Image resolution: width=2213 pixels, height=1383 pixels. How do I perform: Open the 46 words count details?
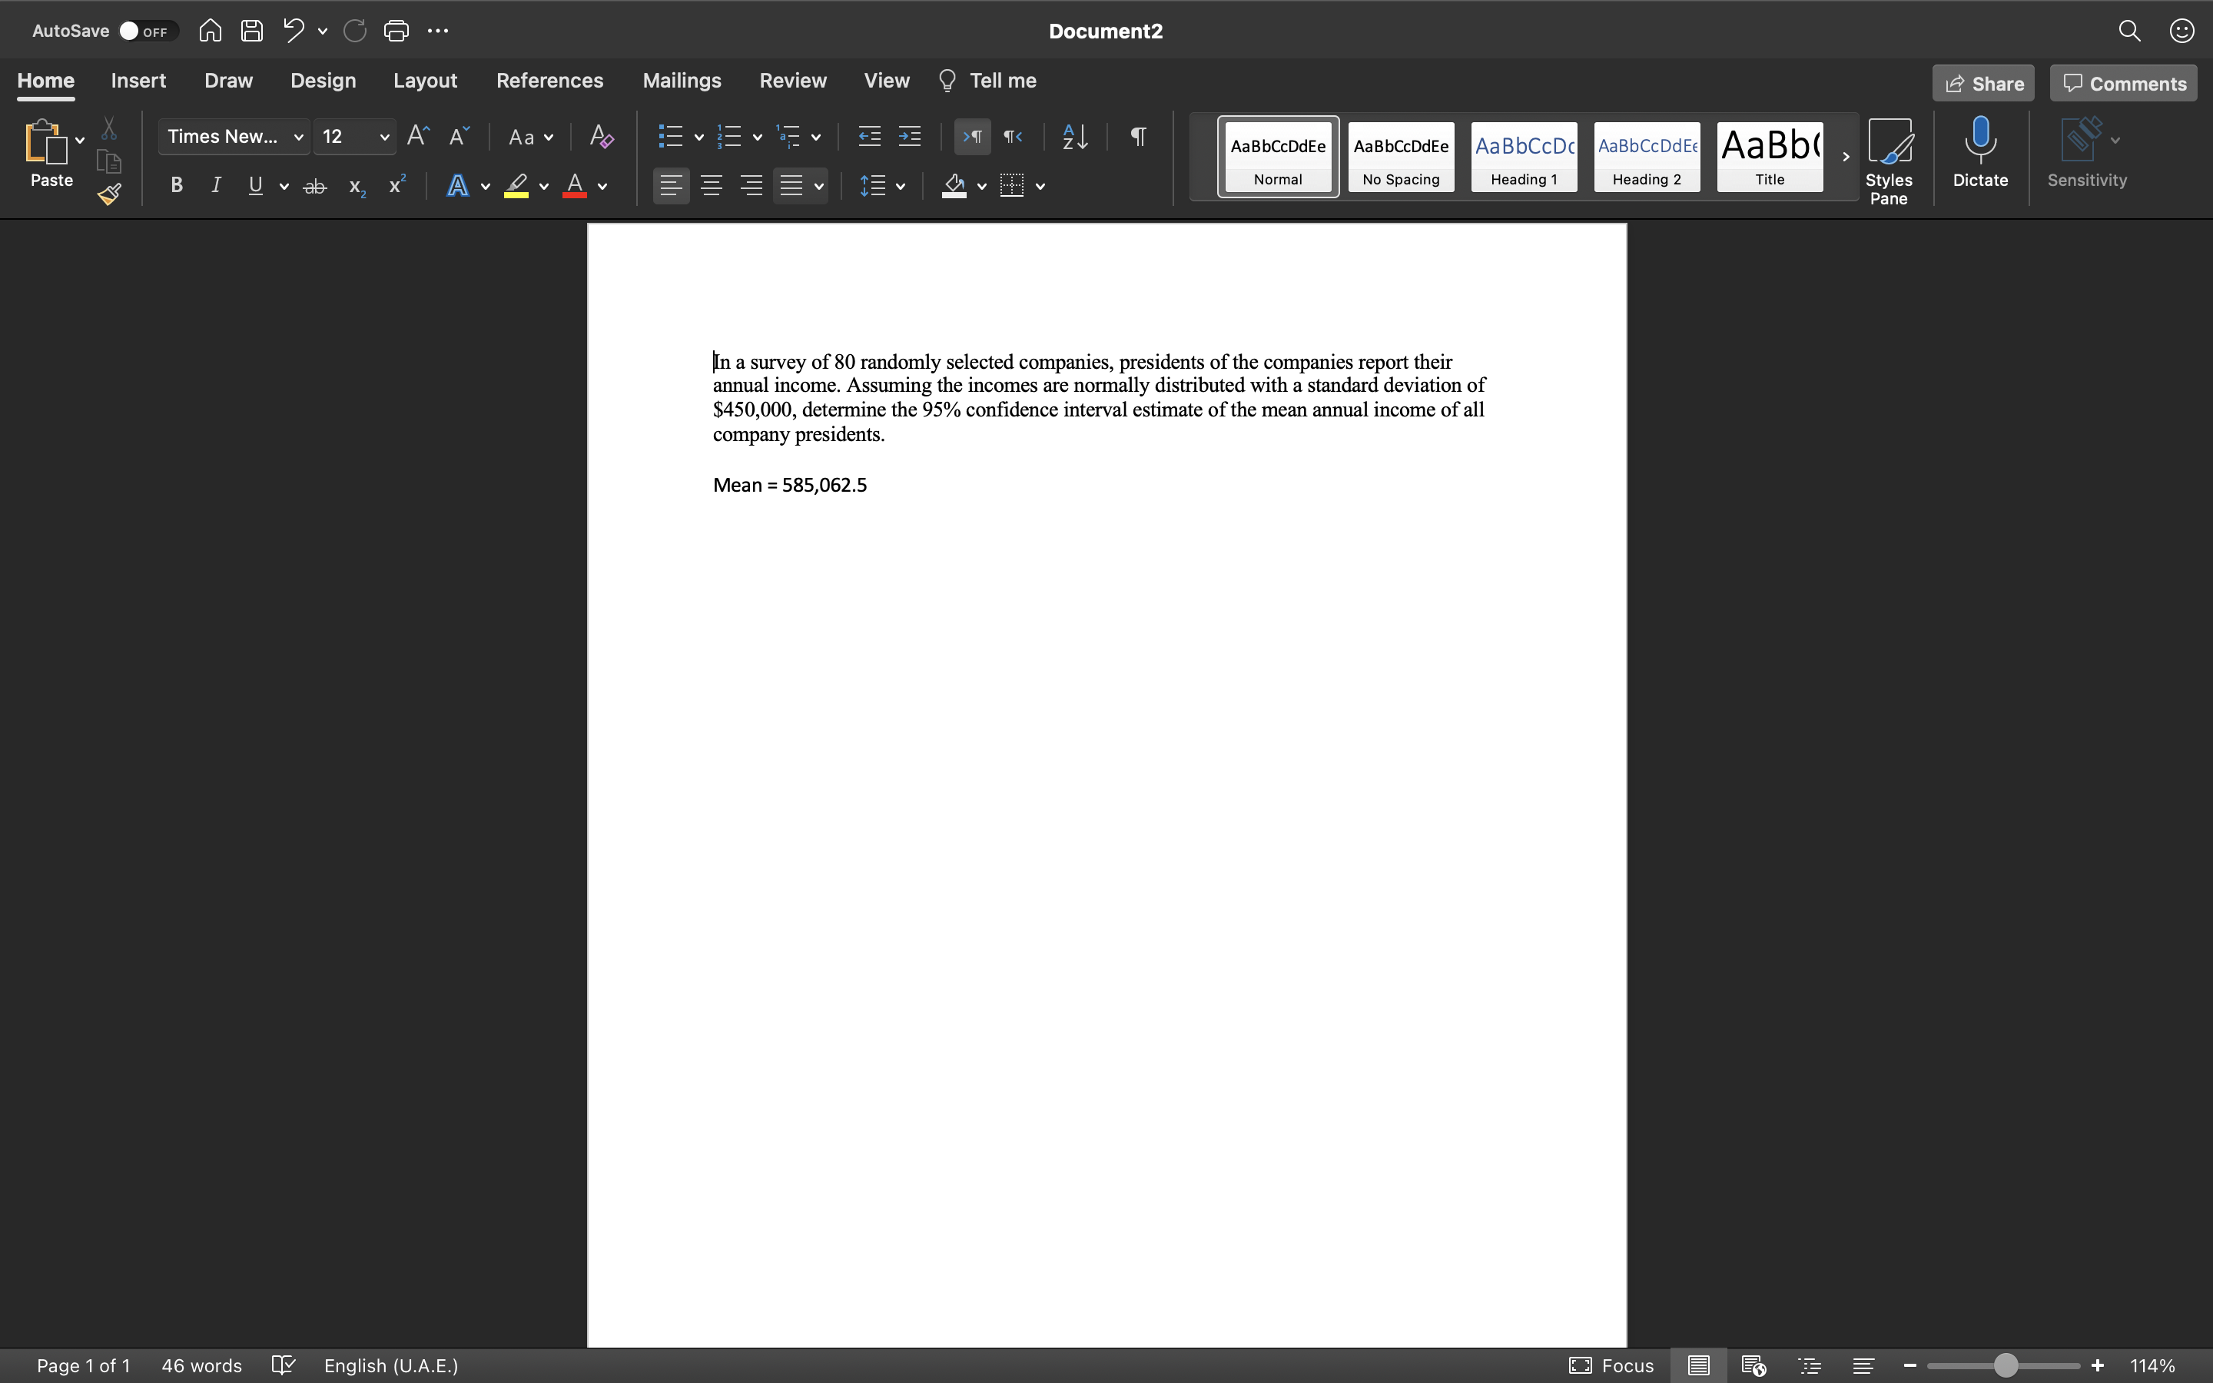[201, 1365]
